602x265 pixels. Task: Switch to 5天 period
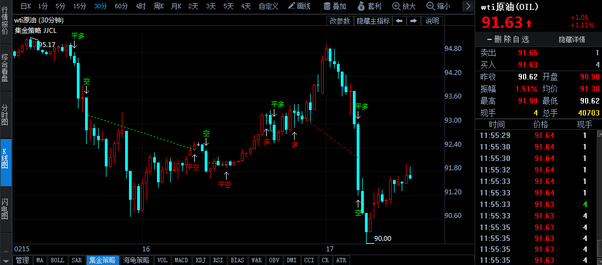click(x=228, y=5)
